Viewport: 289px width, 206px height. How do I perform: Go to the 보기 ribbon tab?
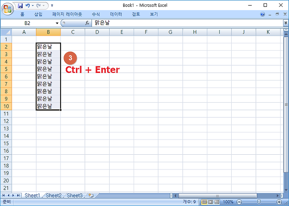[x=154, y=14]
